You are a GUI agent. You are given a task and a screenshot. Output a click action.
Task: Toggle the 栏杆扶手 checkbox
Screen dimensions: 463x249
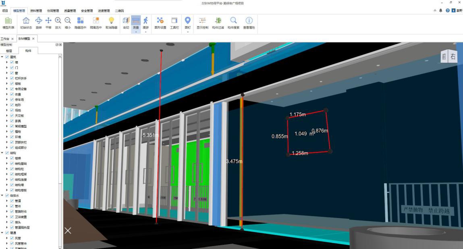(x=12, y=78)
